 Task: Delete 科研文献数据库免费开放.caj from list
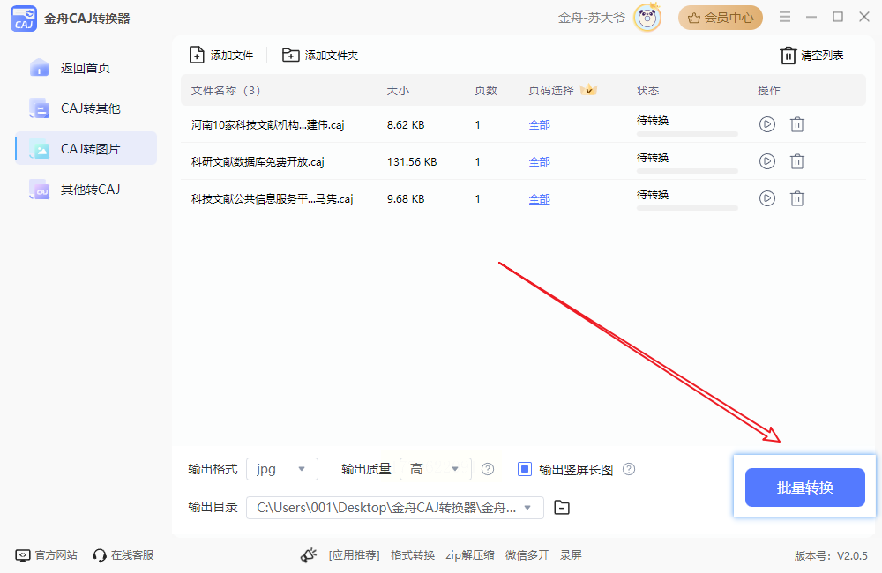tap(797, 161)
